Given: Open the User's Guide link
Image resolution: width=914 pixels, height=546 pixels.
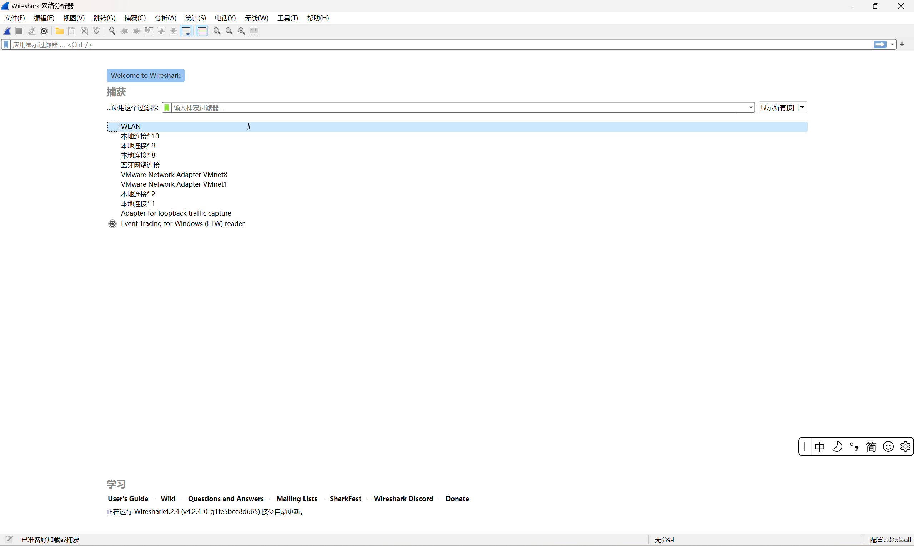Looking at the screenshot, I should coord(128,499).
